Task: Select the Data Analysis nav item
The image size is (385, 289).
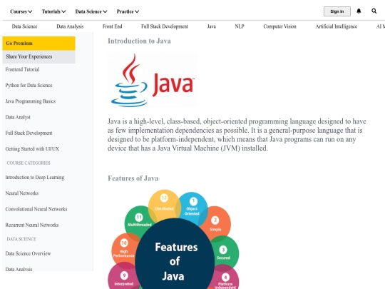Action: 70,26
